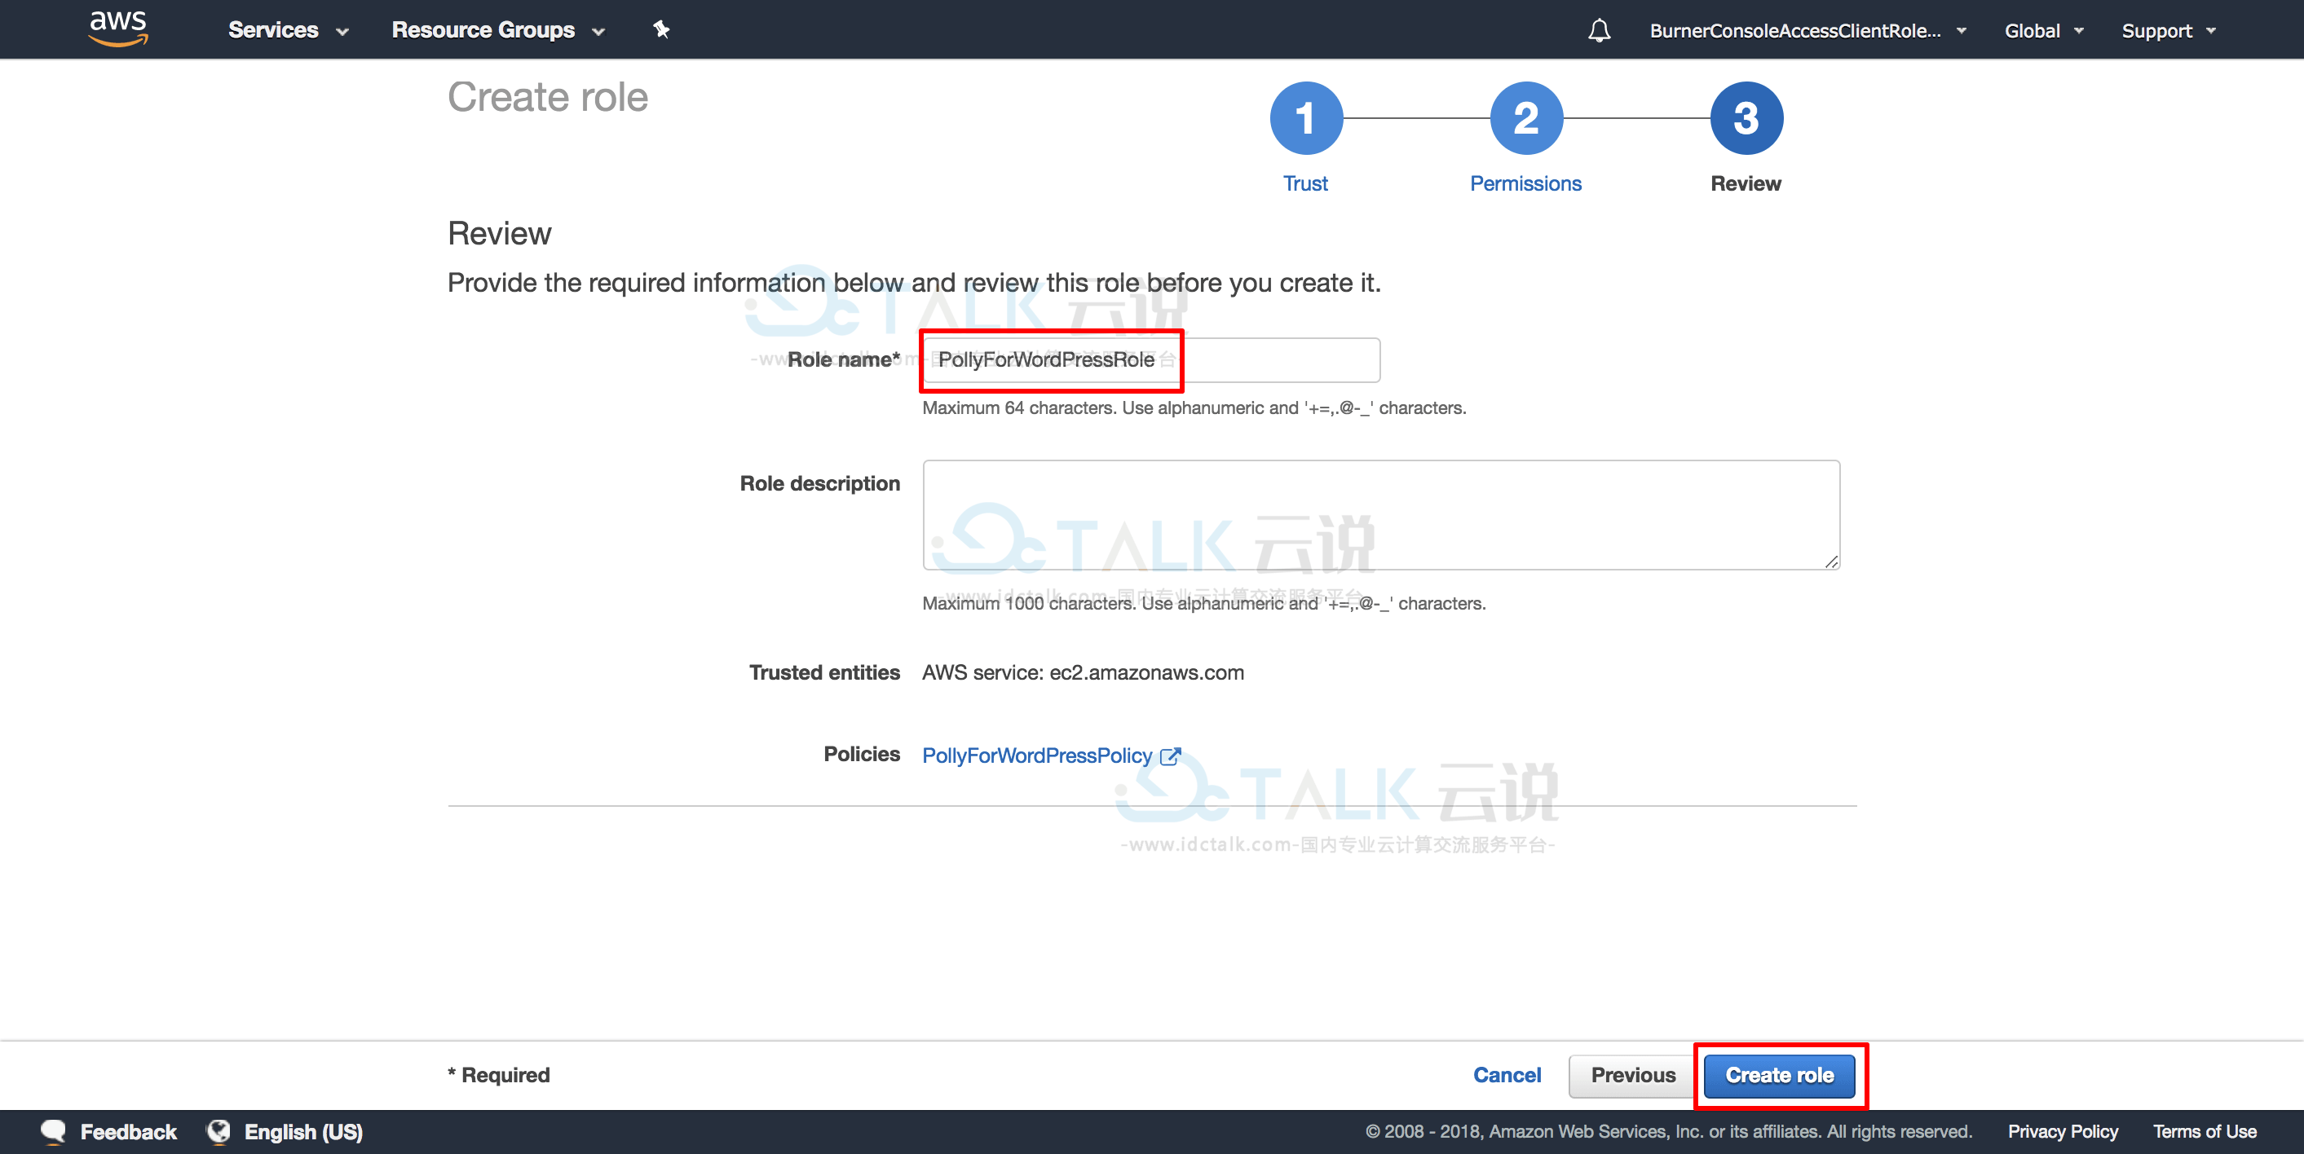Click inside the Role description textarea
2304x1154 pixels.
coord(1381,515)
